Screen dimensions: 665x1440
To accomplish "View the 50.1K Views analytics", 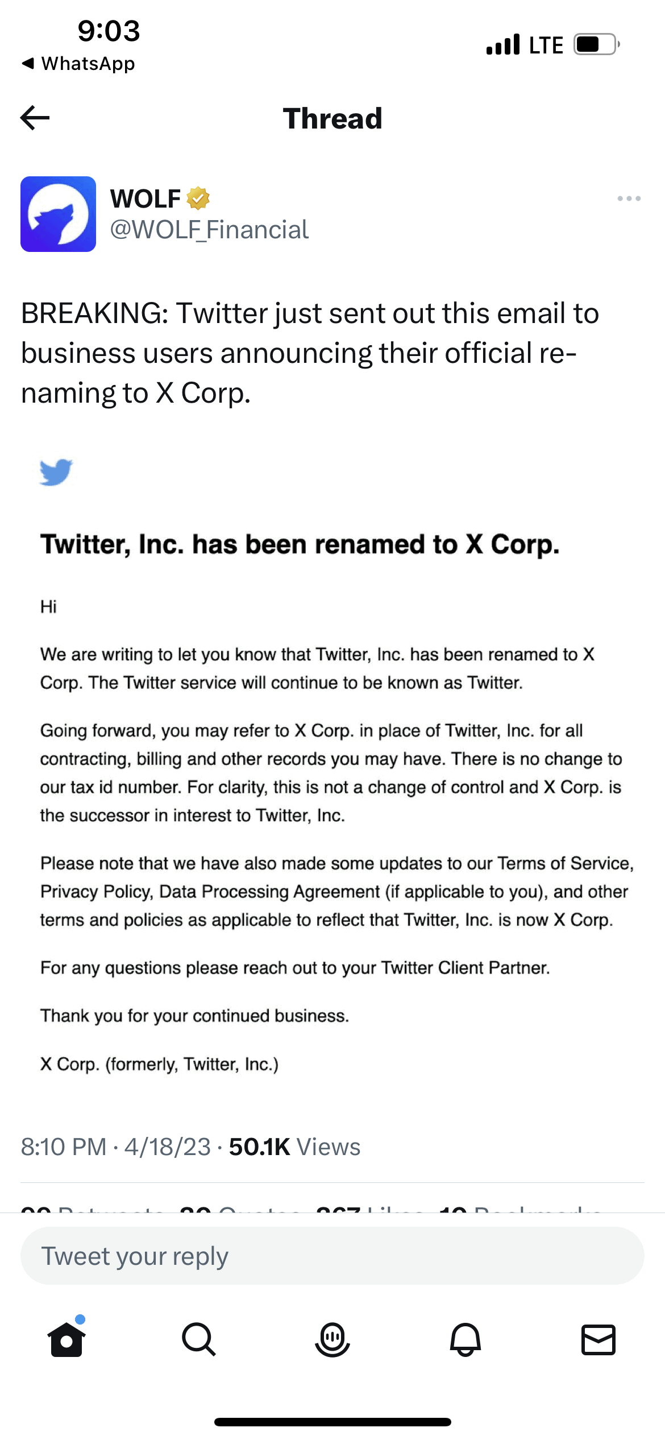I will coord(294,1147).
